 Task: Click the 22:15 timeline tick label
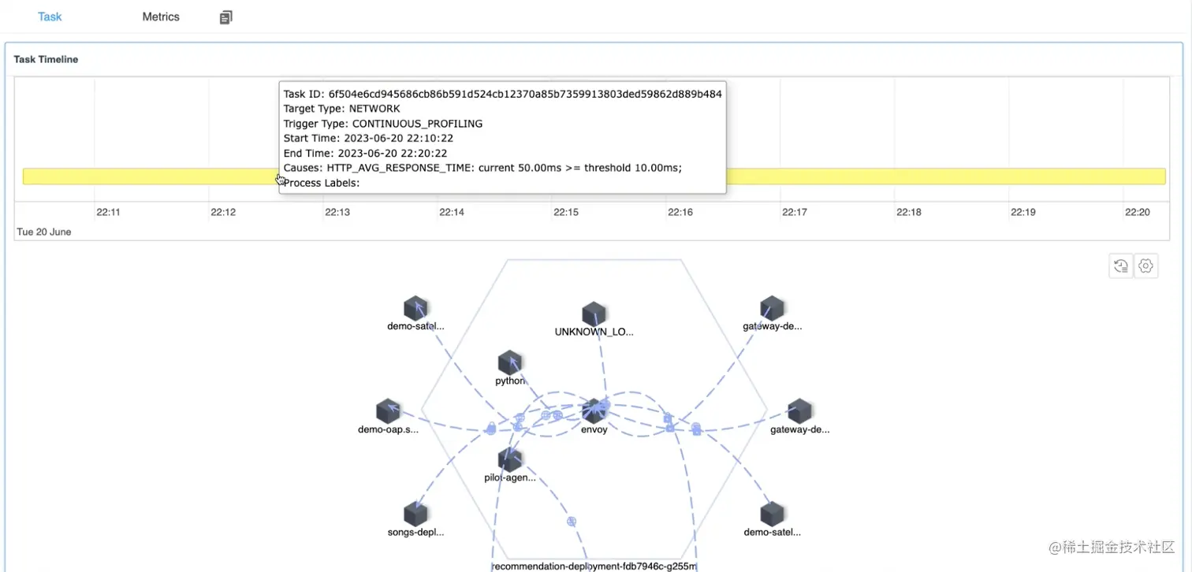(x=566, y=212)
